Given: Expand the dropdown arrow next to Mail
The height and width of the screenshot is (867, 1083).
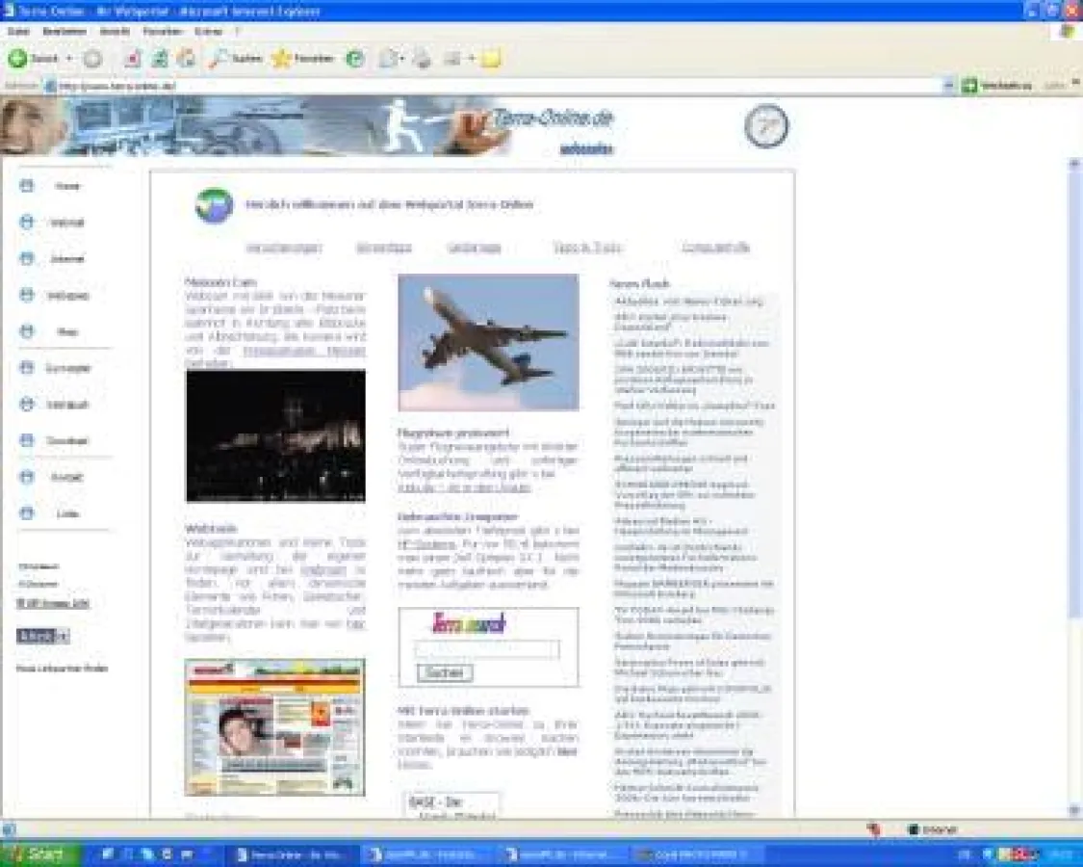Looking at the screenshot, I should pyautogui.click(x=400, y=58).
